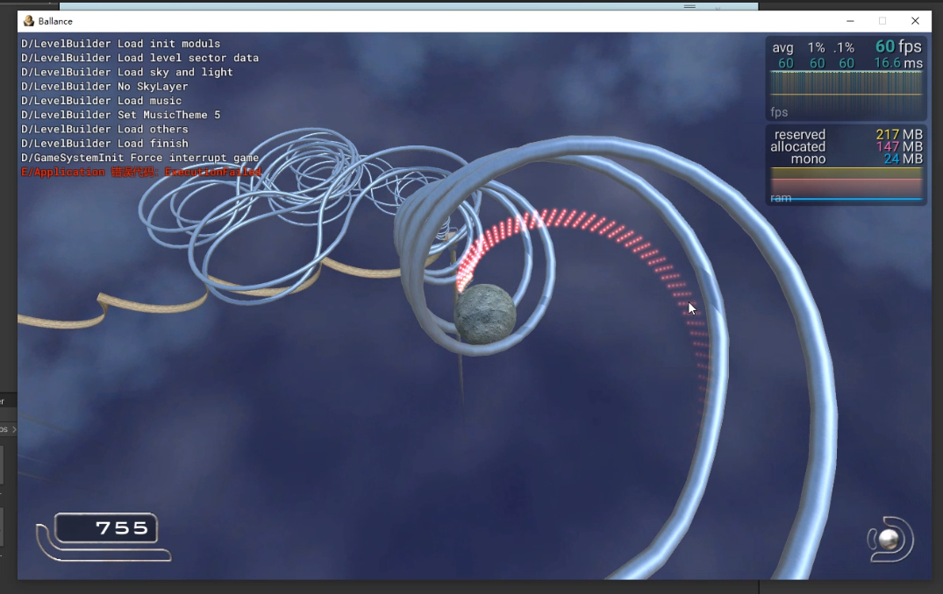The image size is (943, 594).
Task: Click log line 'Force interrupt game'
Action: [140, 158]
